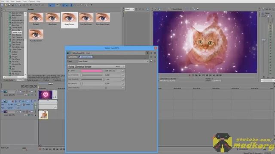Click Record in the timeline transport bar
This screenshot has height=154, width=275.
pyautogui.click(x=40, y=149)
